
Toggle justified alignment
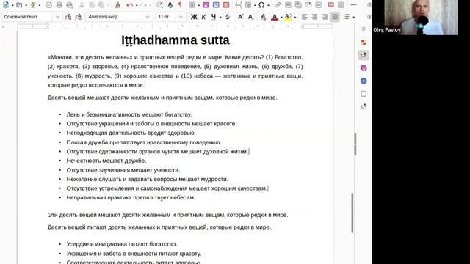tap(335, 17)
